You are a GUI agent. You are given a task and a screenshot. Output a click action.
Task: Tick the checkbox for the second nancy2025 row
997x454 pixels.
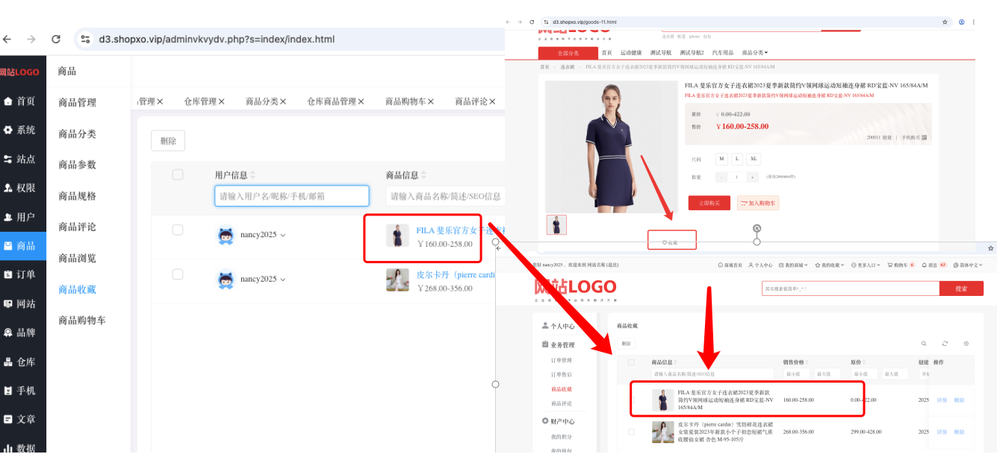pos(178,274)
